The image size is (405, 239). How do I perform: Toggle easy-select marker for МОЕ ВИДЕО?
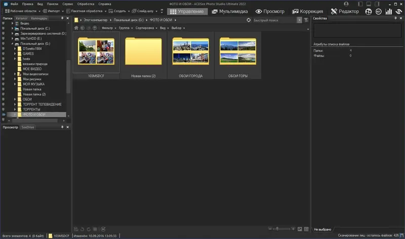pyautogui.click(x=3, y=69)
